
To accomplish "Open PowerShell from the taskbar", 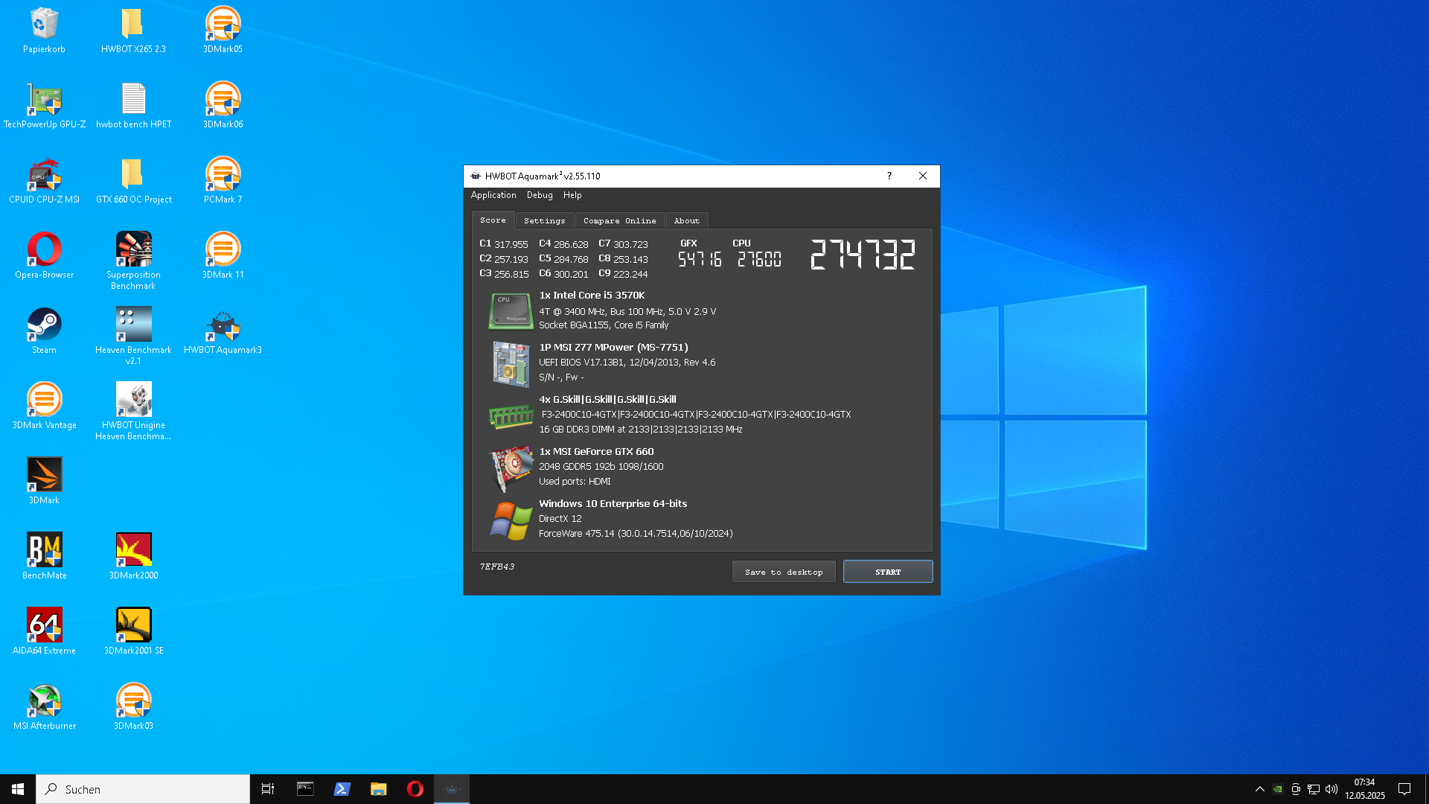I will click(342, 789).
